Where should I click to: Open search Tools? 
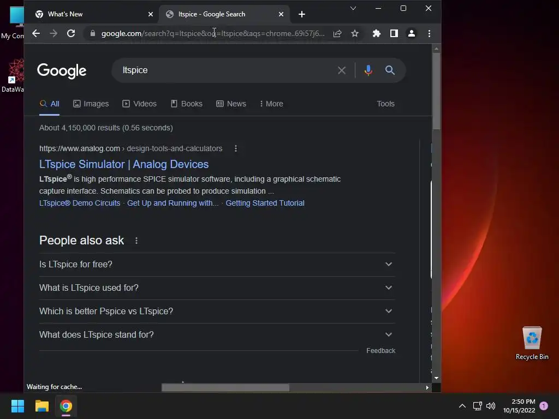pos(385,104)
